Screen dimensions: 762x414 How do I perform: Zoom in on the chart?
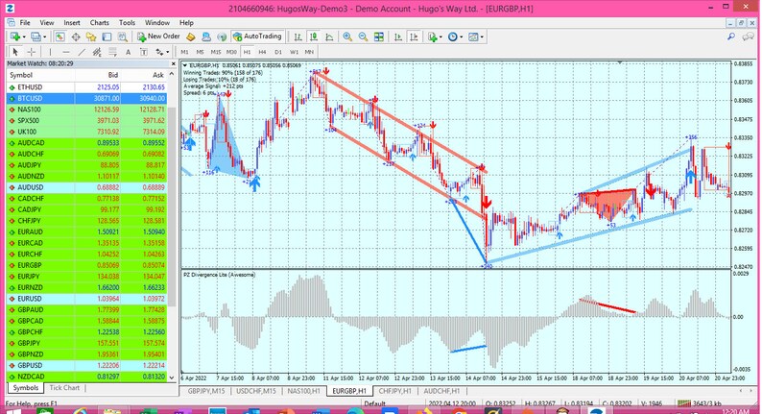(x=347, y=37)
